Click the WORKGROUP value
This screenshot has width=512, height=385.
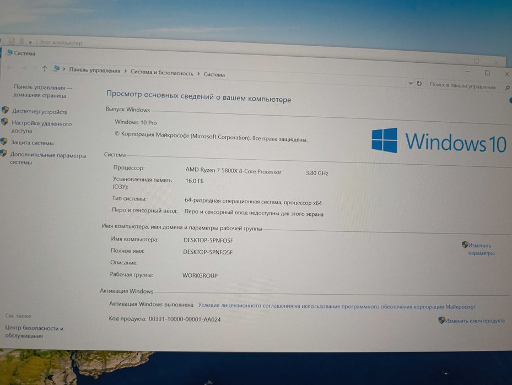coord(200,275)
